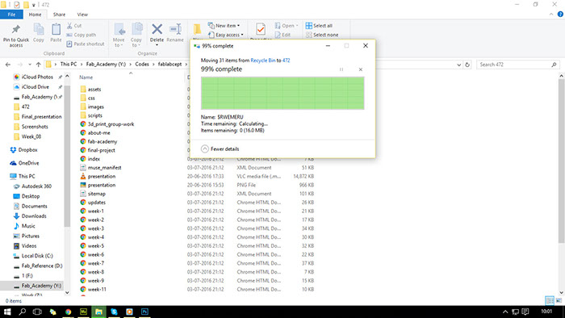This screenshot has width=565, height=318.
Task: Open the New item dropdown
Action: coord(224,26)
